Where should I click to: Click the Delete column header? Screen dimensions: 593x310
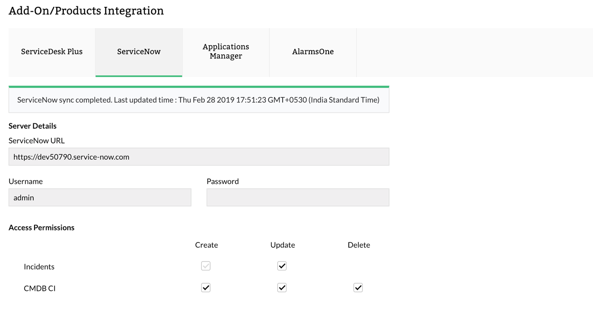[359, 245]
